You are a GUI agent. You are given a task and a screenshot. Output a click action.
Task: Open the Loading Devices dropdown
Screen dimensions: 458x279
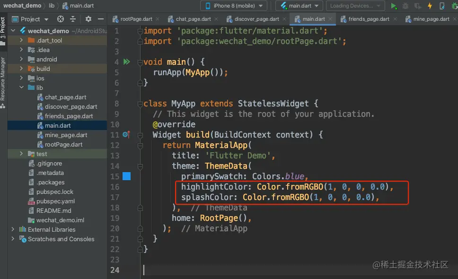(x=355, y=6)
